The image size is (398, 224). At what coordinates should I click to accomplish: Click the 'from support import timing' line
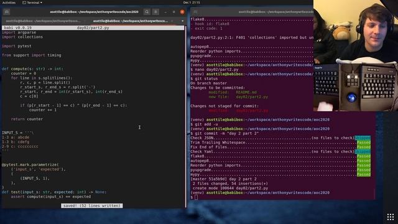click(32, 55)
